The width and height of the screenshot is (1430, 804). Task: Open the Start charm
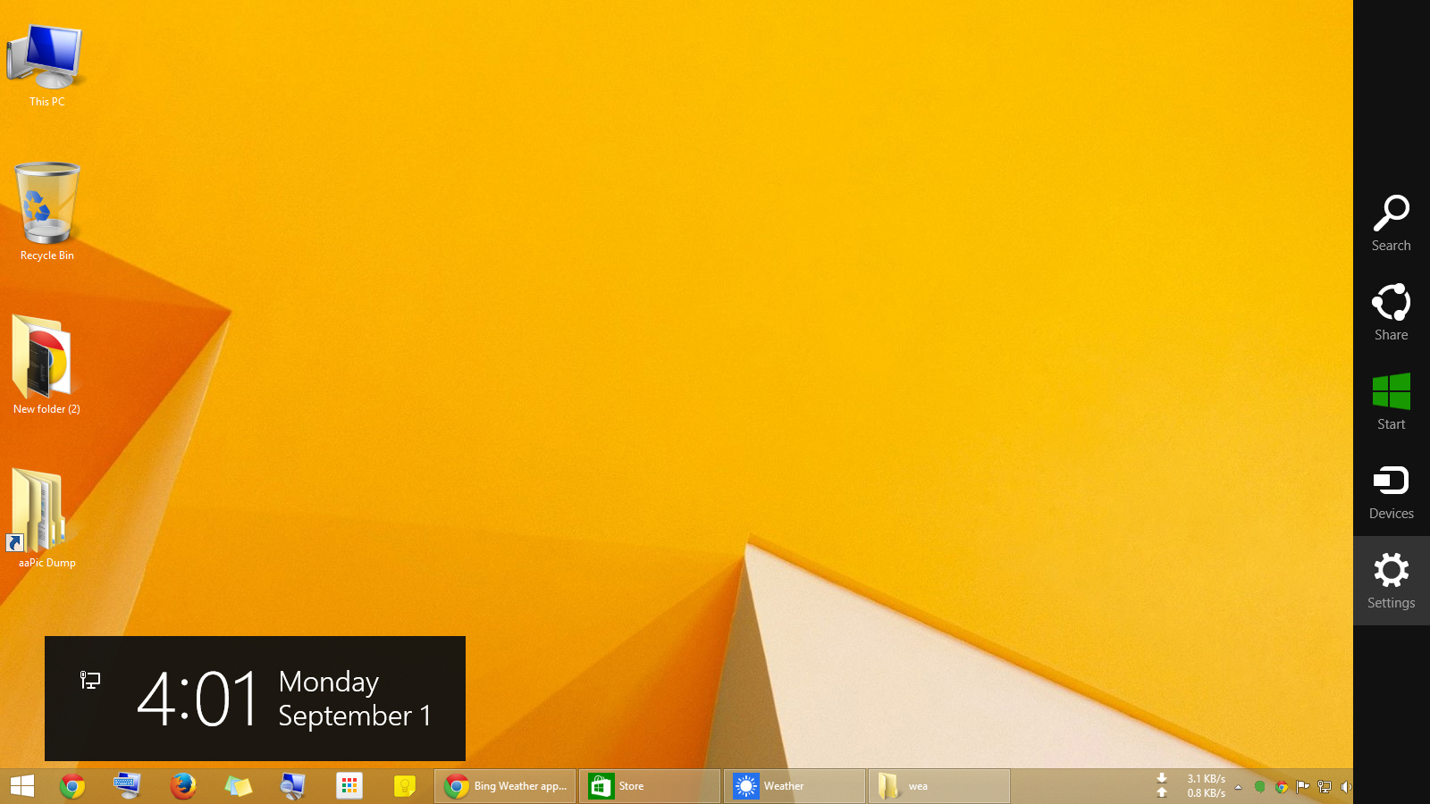(x=1391, y=401)
